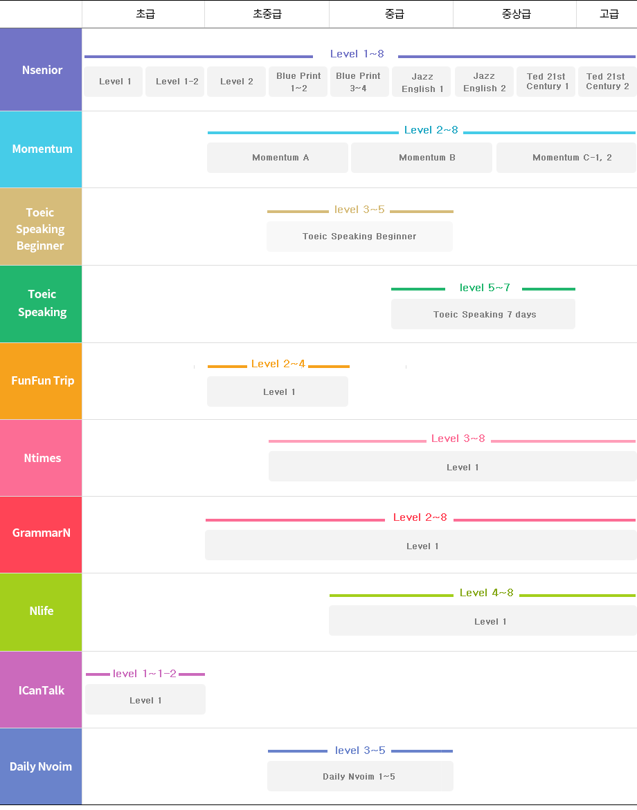Image resolution: width=637 pixels, height=810 pixels.
Task: Click the "level 3~5" label in Daily Nvoim row
Action: click(360, 750)
